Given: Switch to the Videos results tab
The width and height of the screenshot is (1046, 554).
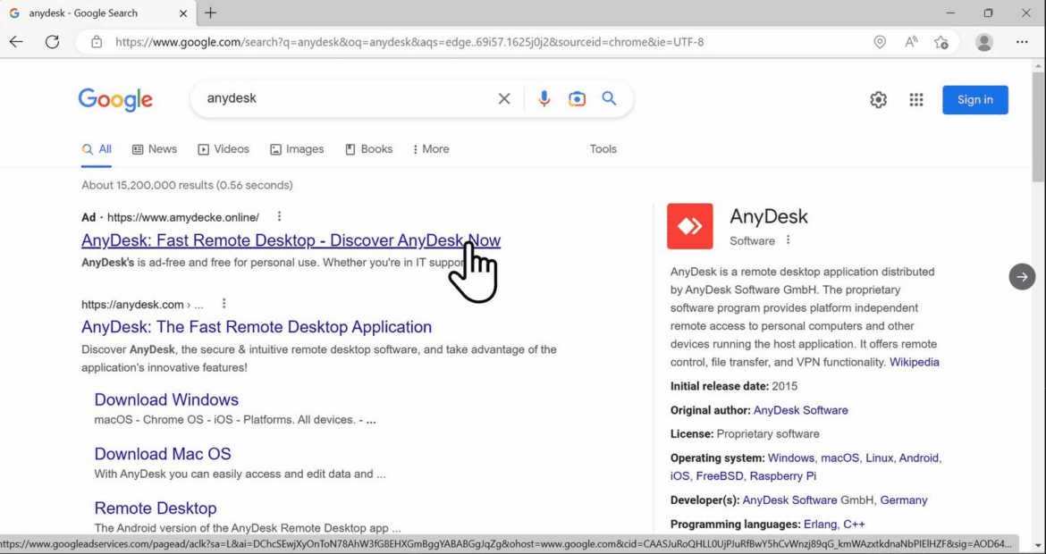Looking at the screenshot, I should tap(224, 149).
